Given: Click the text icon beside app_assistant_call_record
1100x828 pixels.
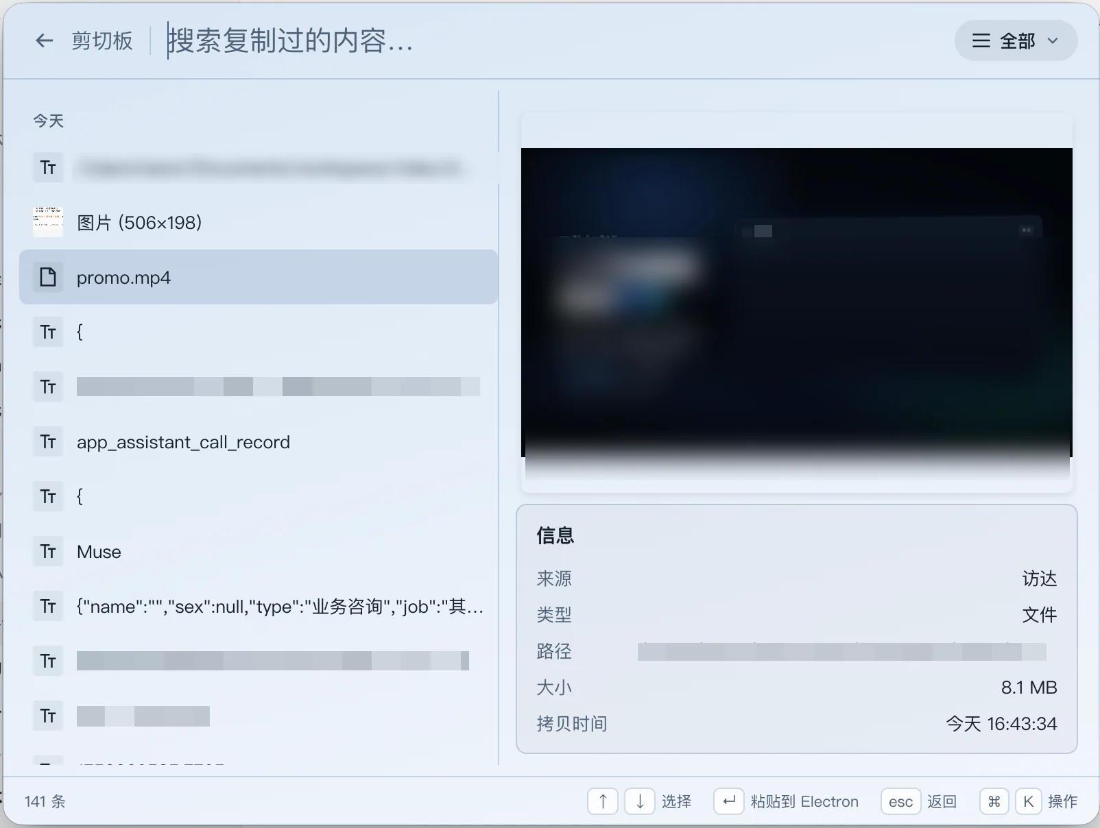Looking at the screenshot, I should (48, 441).
